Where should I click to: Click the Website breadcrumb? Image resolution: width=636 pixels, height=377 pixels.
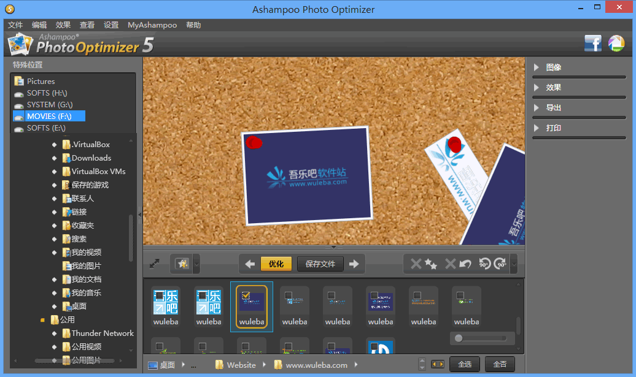pyautogui.click(x=241, y=365)
